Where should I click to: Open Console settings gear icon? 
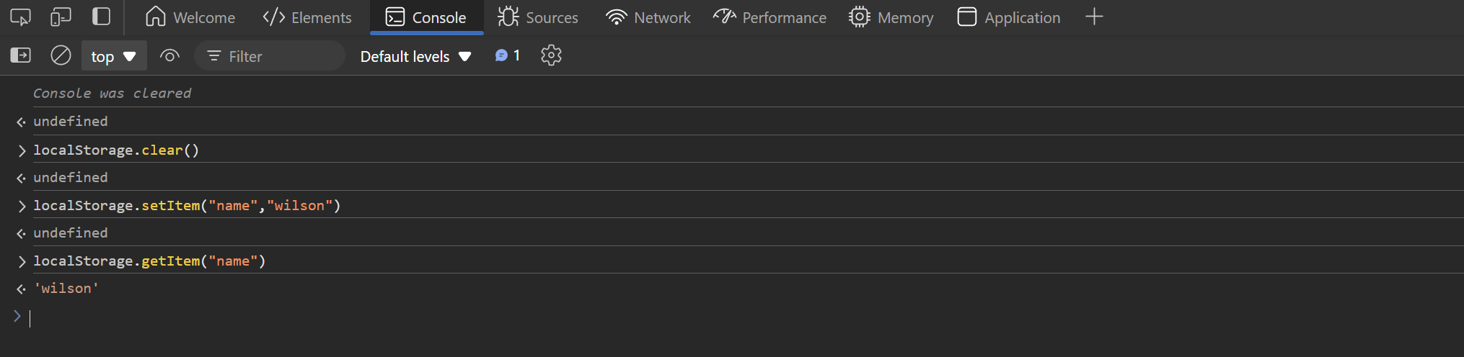click(x=551, y=55)
